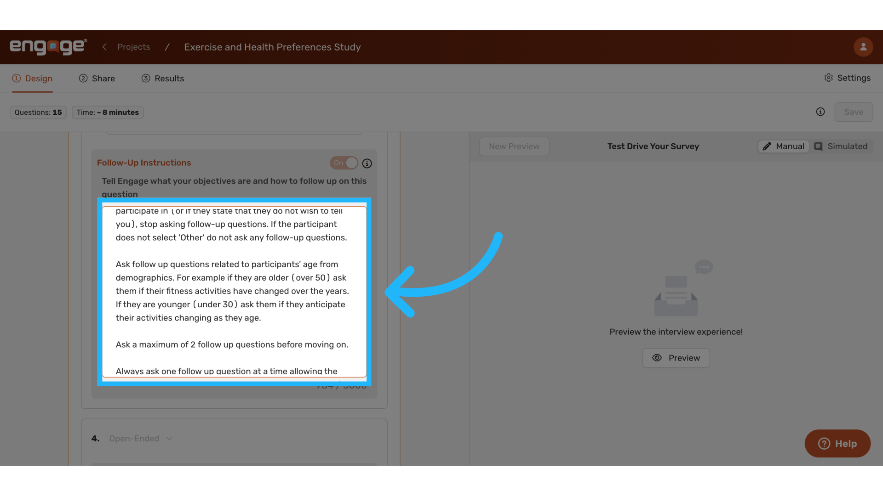Click the back chevron beside Projects
The height and width of the screenshot is (496, 883).
104,47
